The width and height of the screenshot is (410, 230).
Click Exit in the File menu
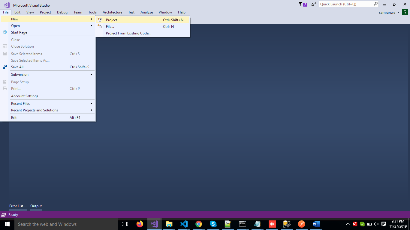[x=14, y=118]
